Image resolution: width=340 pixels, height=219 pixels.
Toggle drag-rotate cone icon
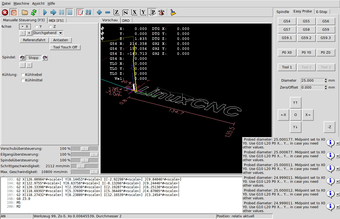tap(162, 12)
